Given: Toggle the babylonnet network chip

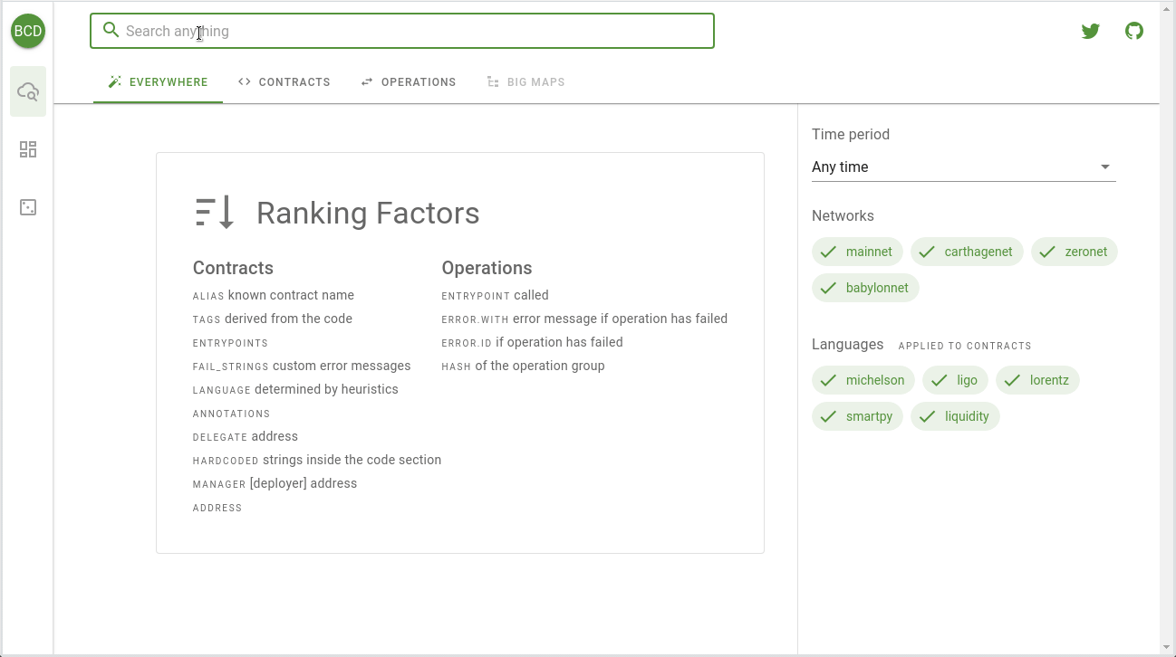Looking at the screenshot, I should [x=865, y=288].
